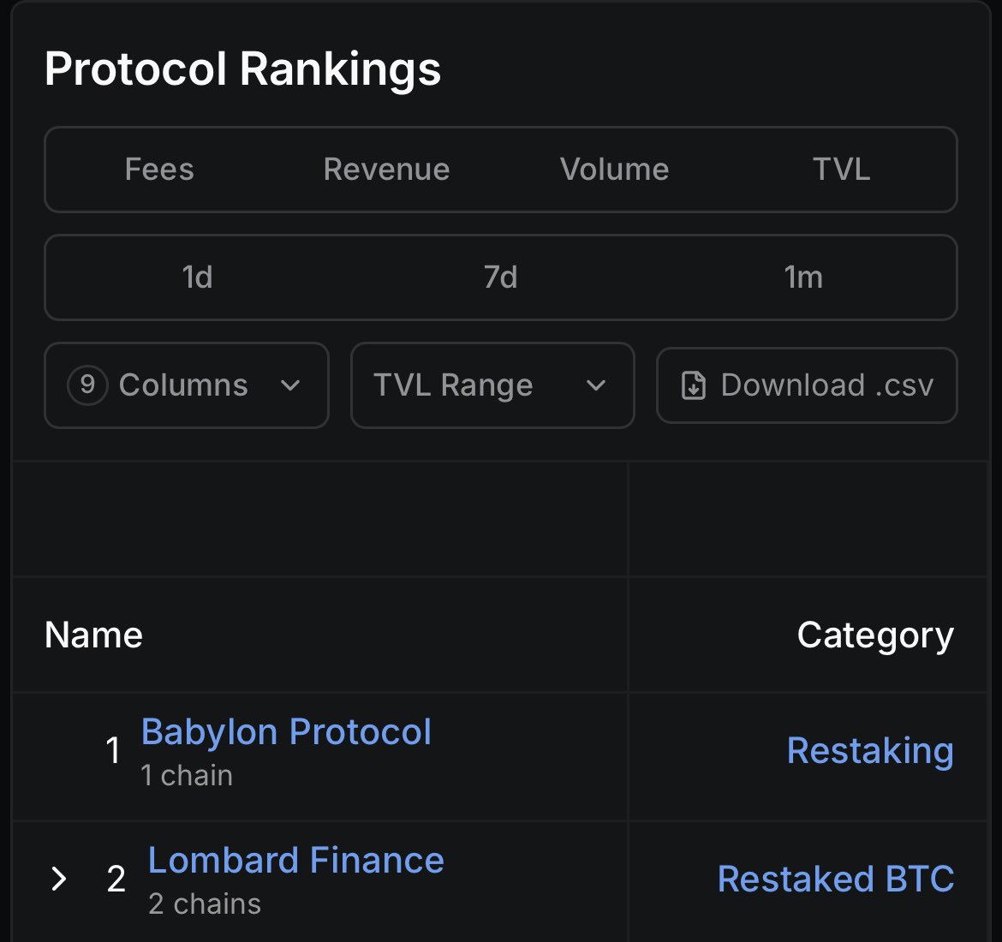Open the Columns dropdown
The height and width of the screenshot is (942, 1002).
pyautogui.click(x=187, y=385)
